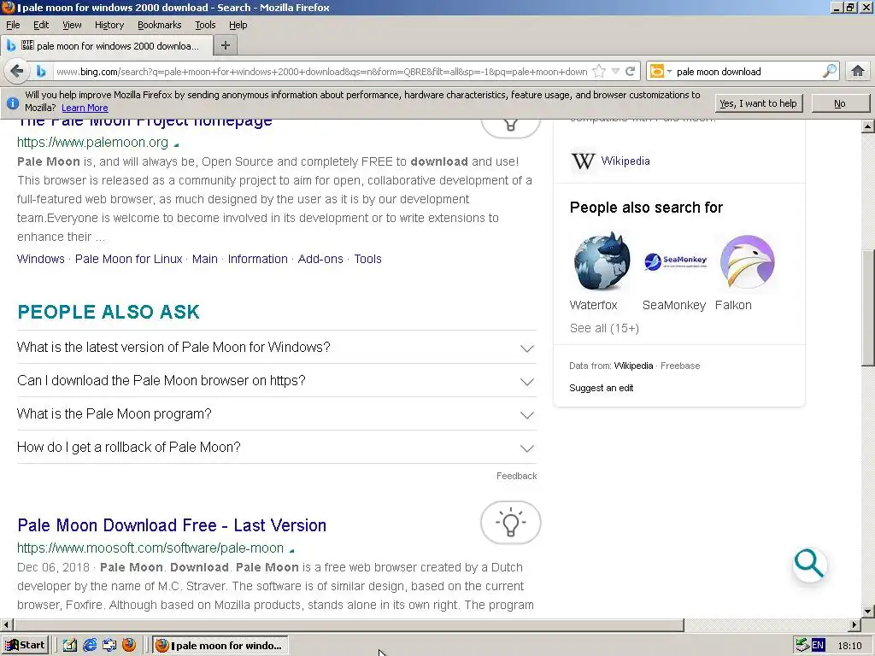Open the View menu
Image resolution: width=875 pixels, height=656 pixels.
click(x=72, y=25)
